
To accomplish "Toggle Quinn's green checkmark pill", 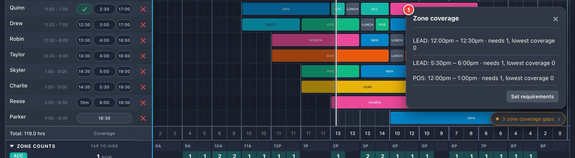I will (x=84, y=9).
